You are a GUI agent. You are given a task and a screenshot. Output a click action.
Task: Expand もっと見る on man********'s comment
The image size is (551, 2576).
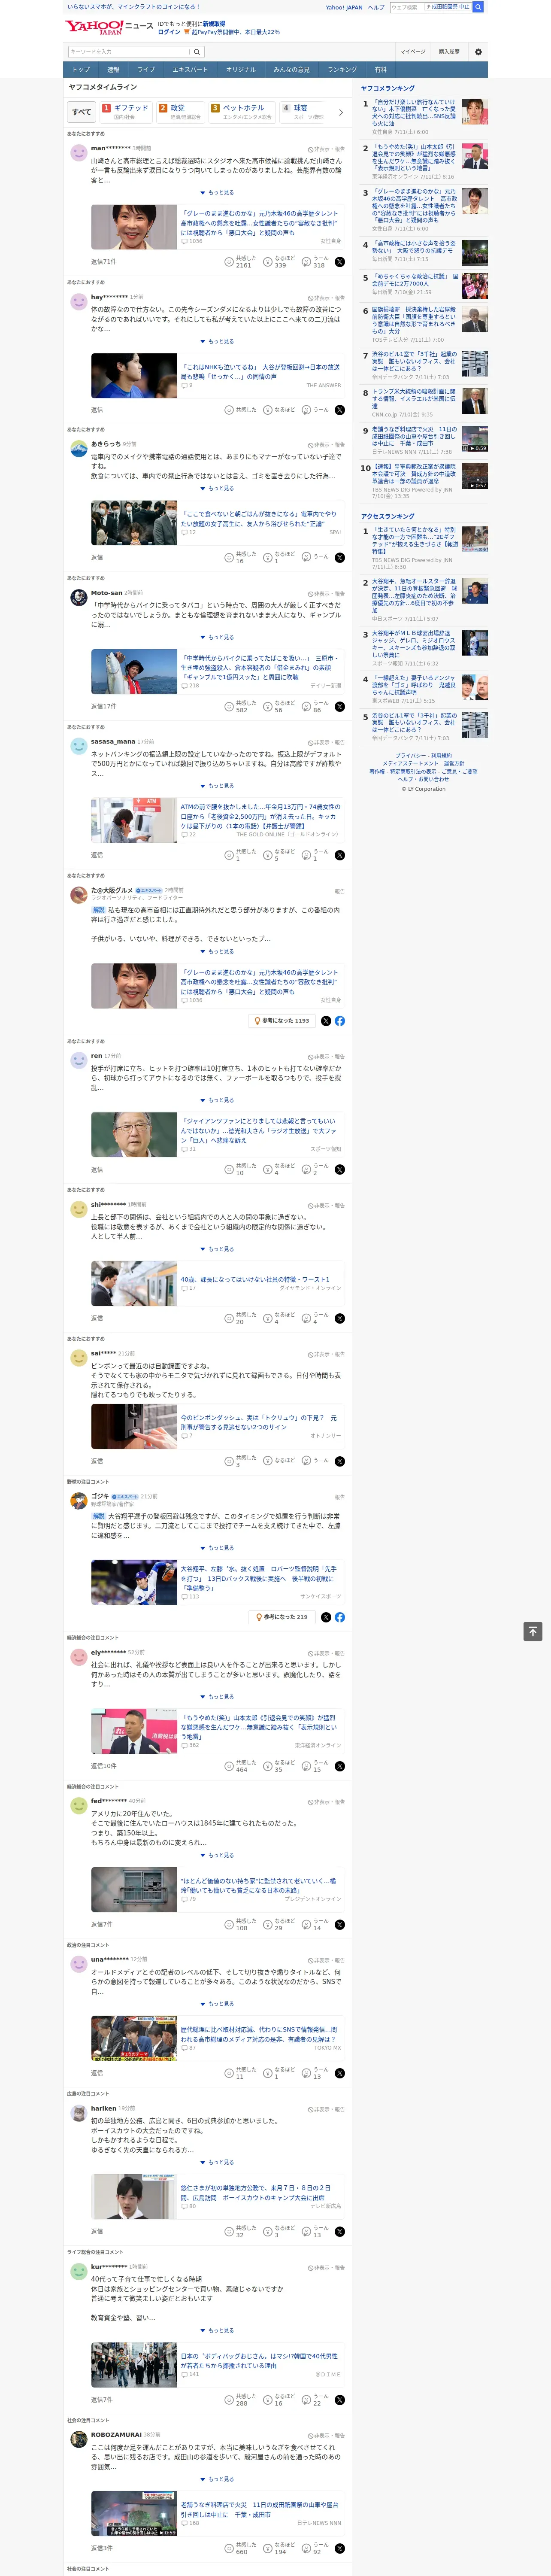(217, 193)
